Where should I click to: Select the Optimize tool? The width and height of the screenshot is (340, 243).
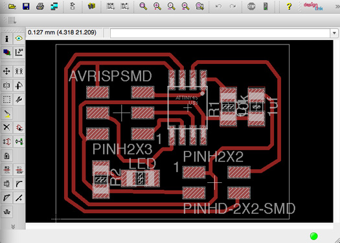(x=19, y=198)
